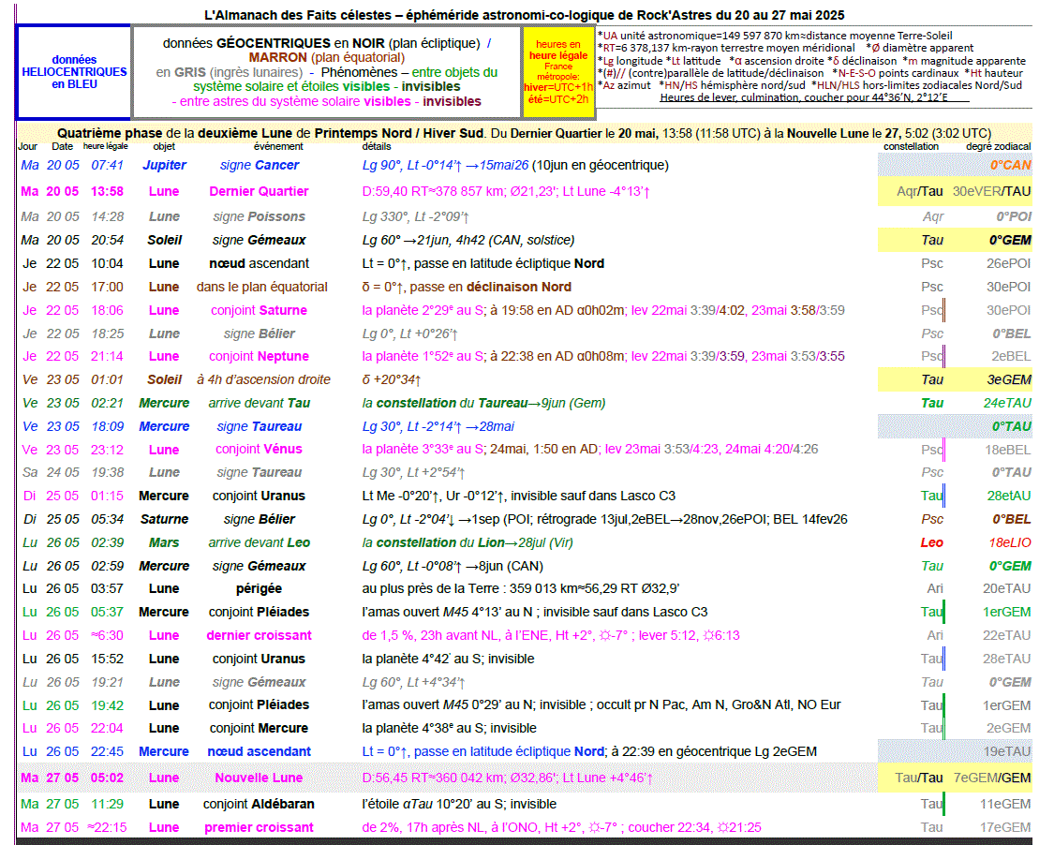
Task: Select the "conjoint Neptune" event
Action: click(259, 356)
